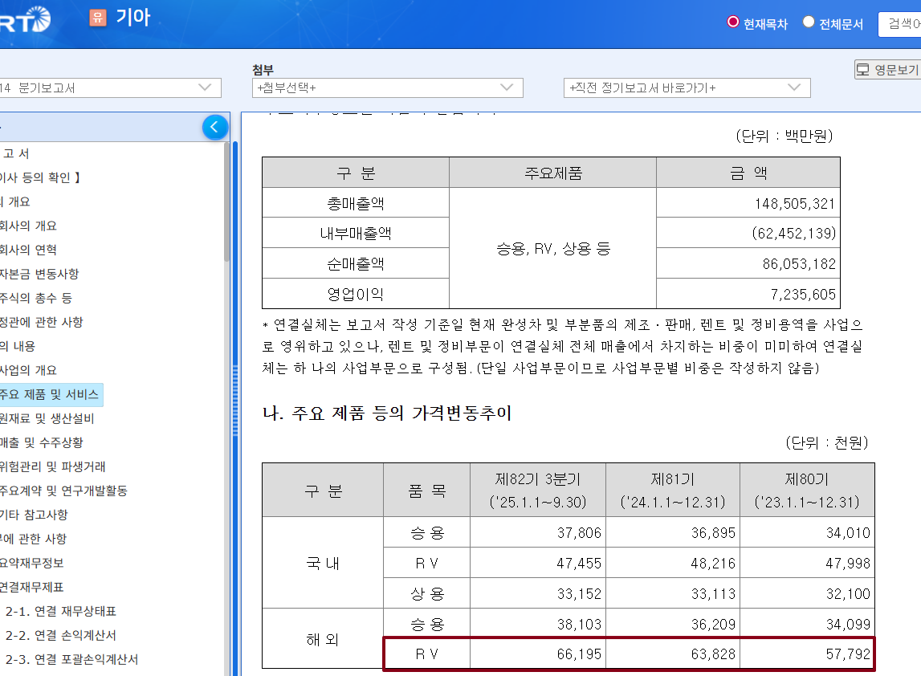The image size is (921, 676).
Task: Click the 내부매출액 value (62,452,139)
Action: coord(793,233)
